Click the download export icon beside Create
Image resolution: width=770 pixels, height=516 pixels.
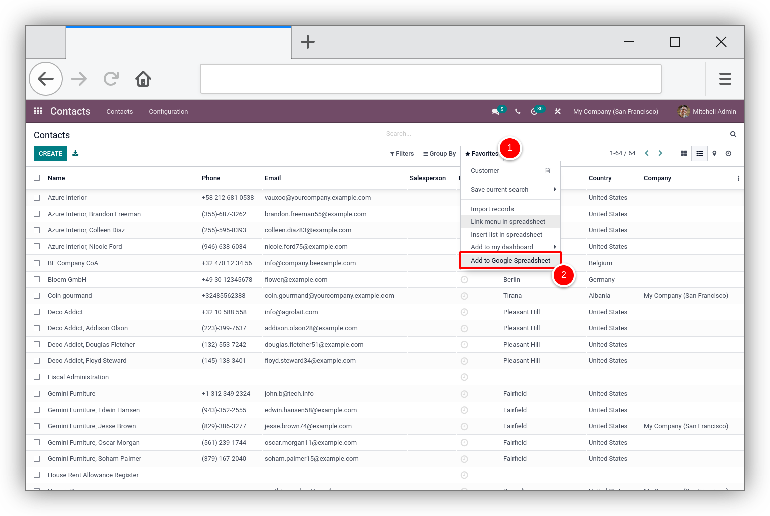[x=75, y=153]
